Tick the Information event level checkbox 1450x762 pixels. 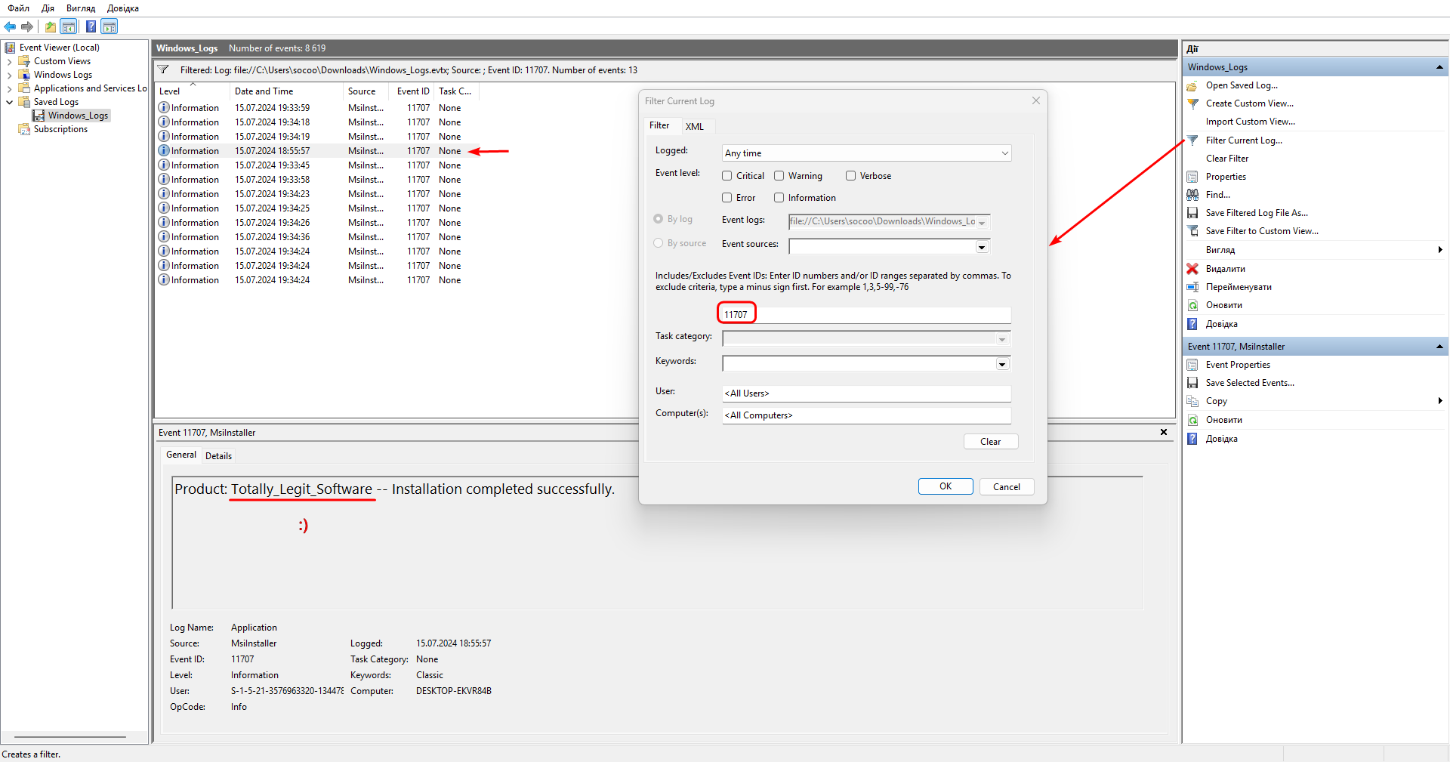pyautogui.click(x=779, y=198)
